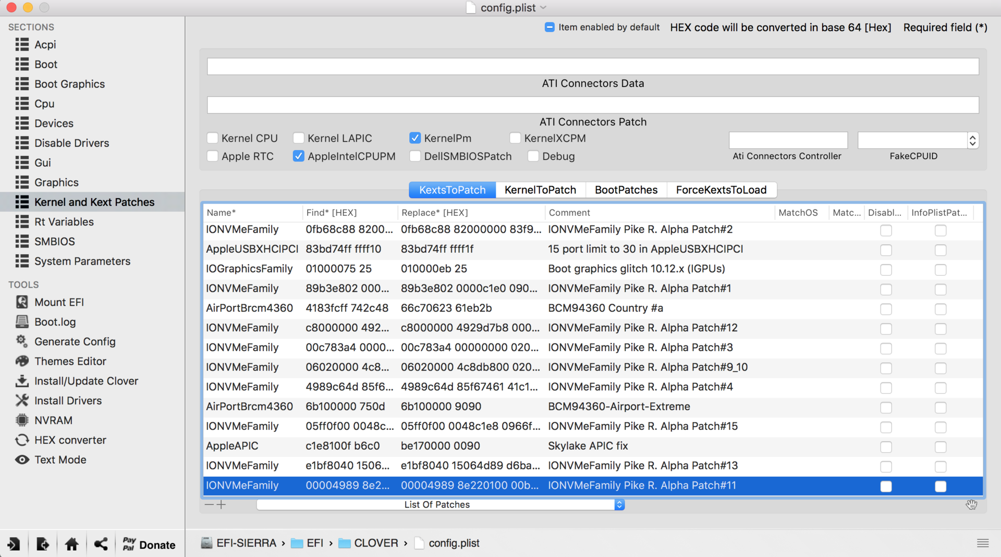Click the ATI Connectors Patch input field
1001x557 pixels.
click(x=593, y=105)
